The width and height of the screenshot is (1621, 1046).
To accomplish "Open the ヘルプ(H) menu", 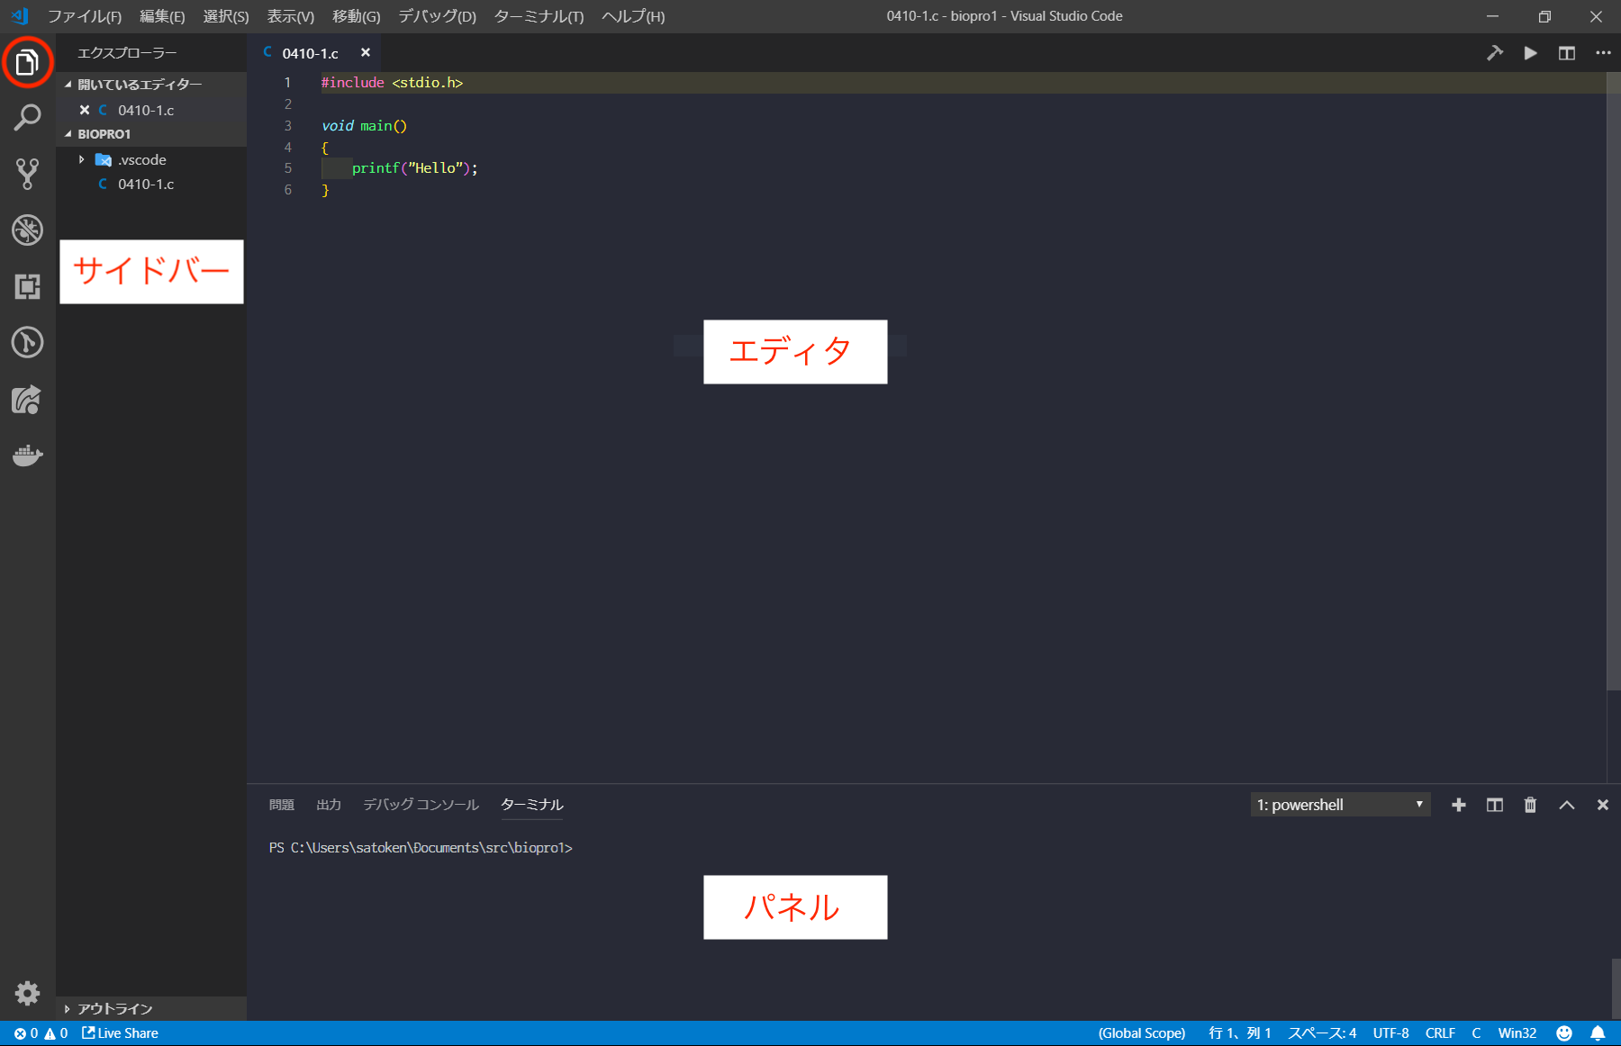I will [633, 16].
